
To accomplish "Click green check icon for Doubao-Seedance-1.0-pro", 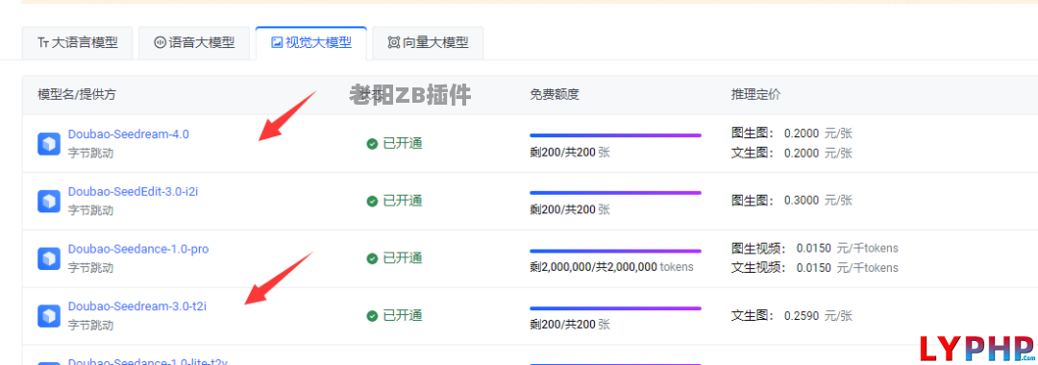I will coord(372,258).
